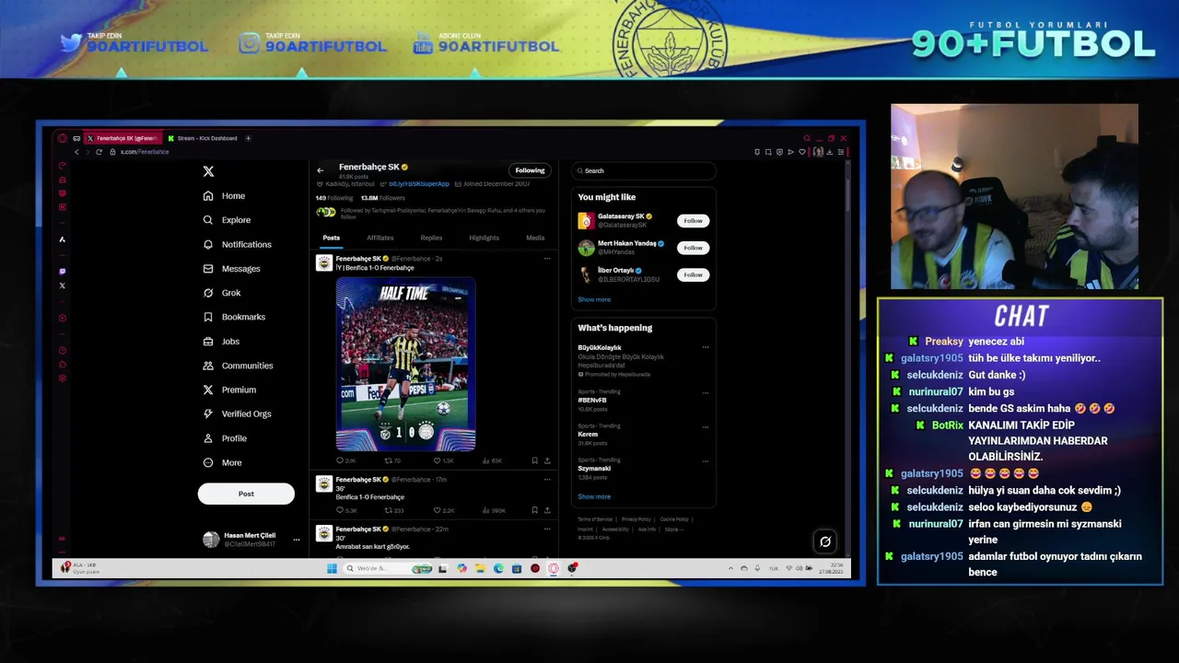The height and width of the screenshot is (663, 1179).
Task: Open Opera GX from the taskbar
Action: [554, 568]
